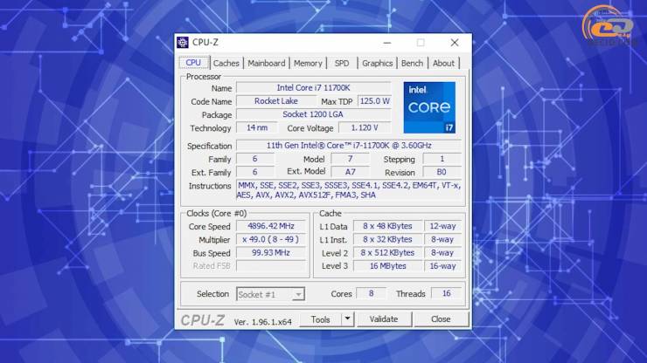
Task: Click the Stepping value 1
Action: [442, 159]
